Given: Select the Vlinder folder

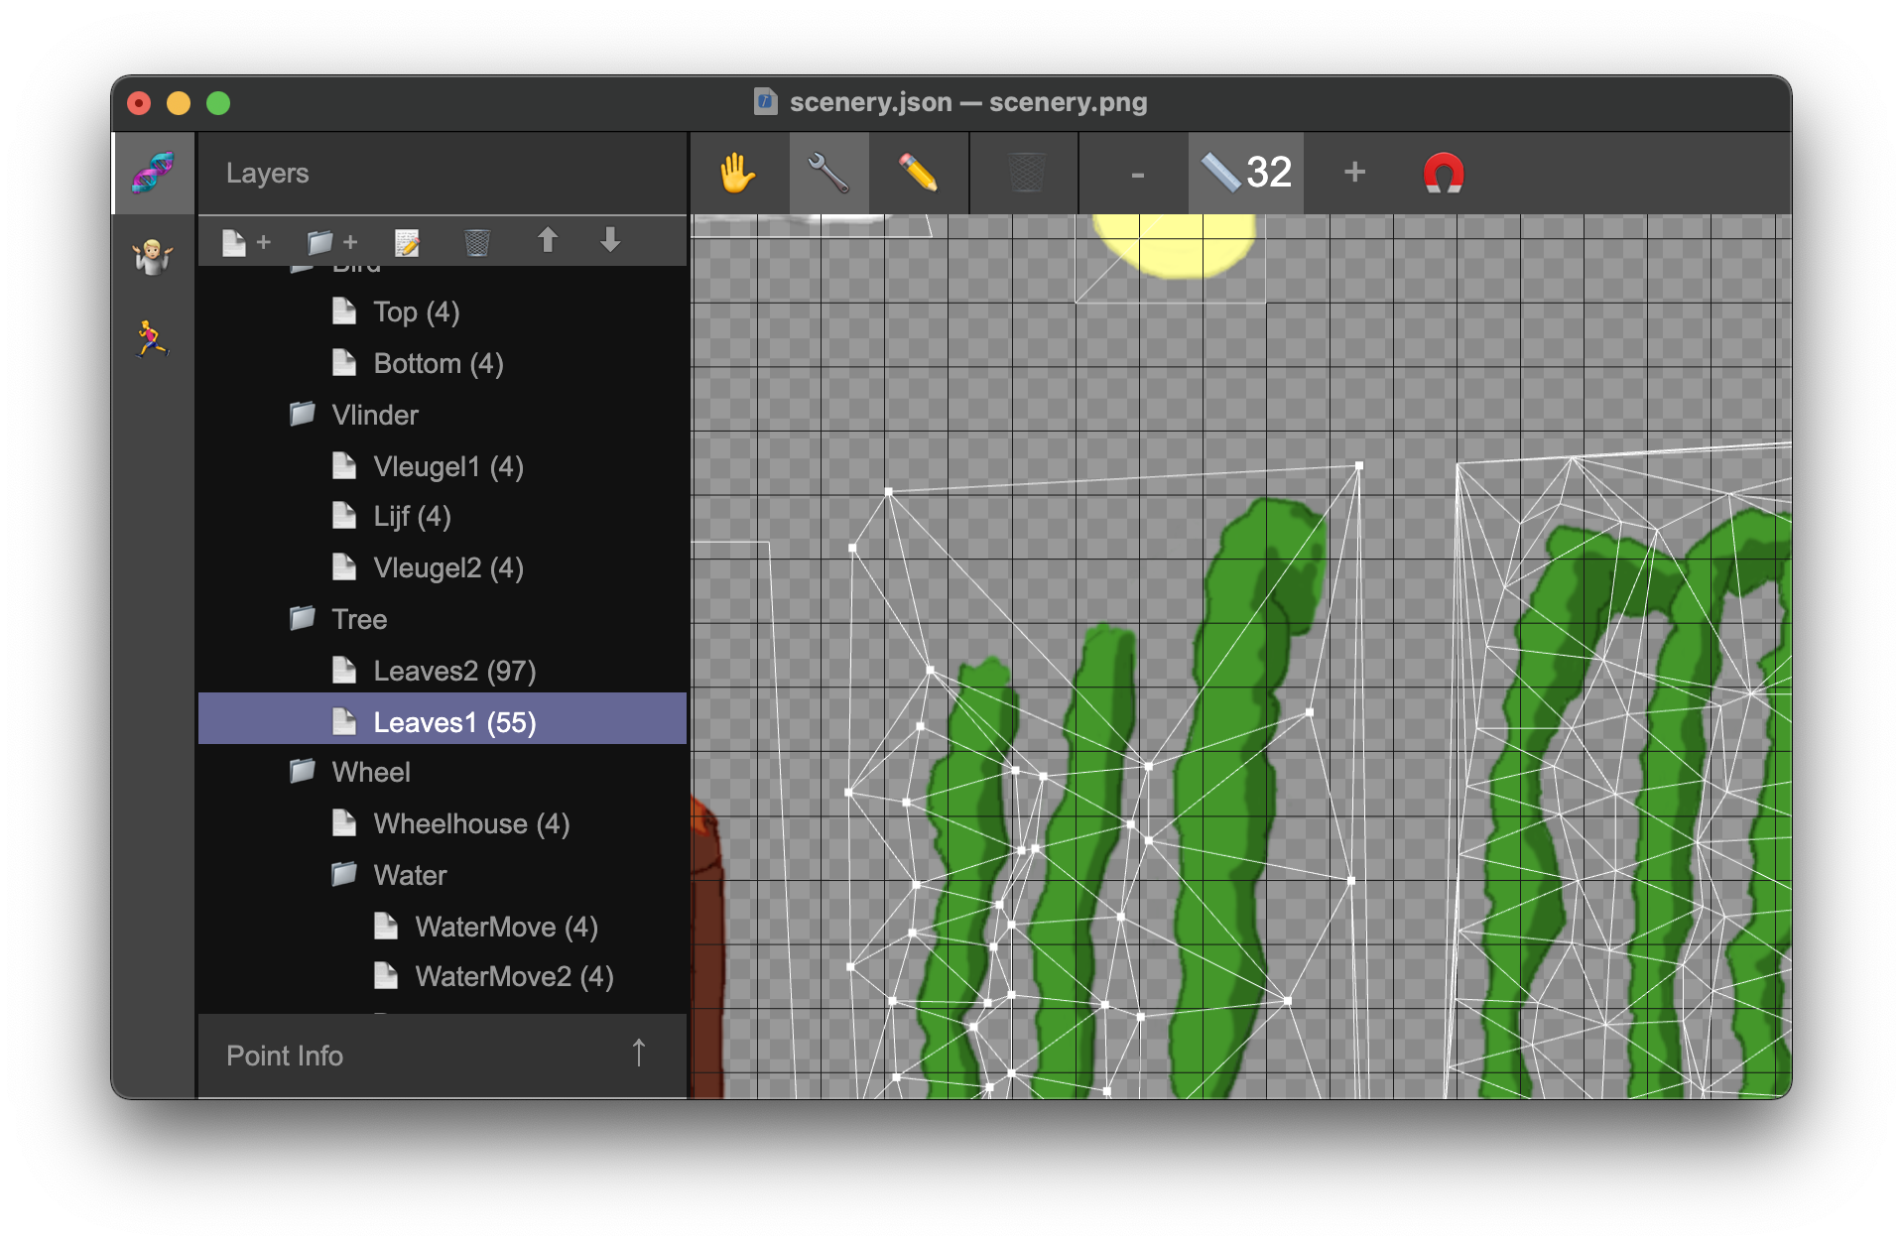Looking at the screenshot, I should pos(443,415).
